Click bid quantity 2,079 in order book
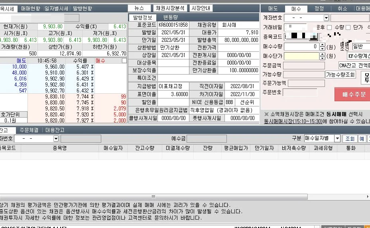The width and height of the screenshot is (370, 228). pyautogui.click(x=120, y=108)
